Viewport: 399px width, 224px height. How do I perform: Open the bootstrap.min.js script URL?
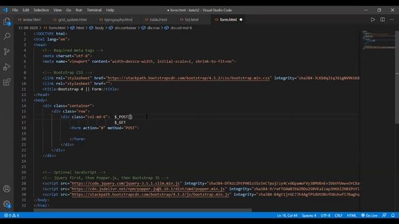click(x=150, y=195)
